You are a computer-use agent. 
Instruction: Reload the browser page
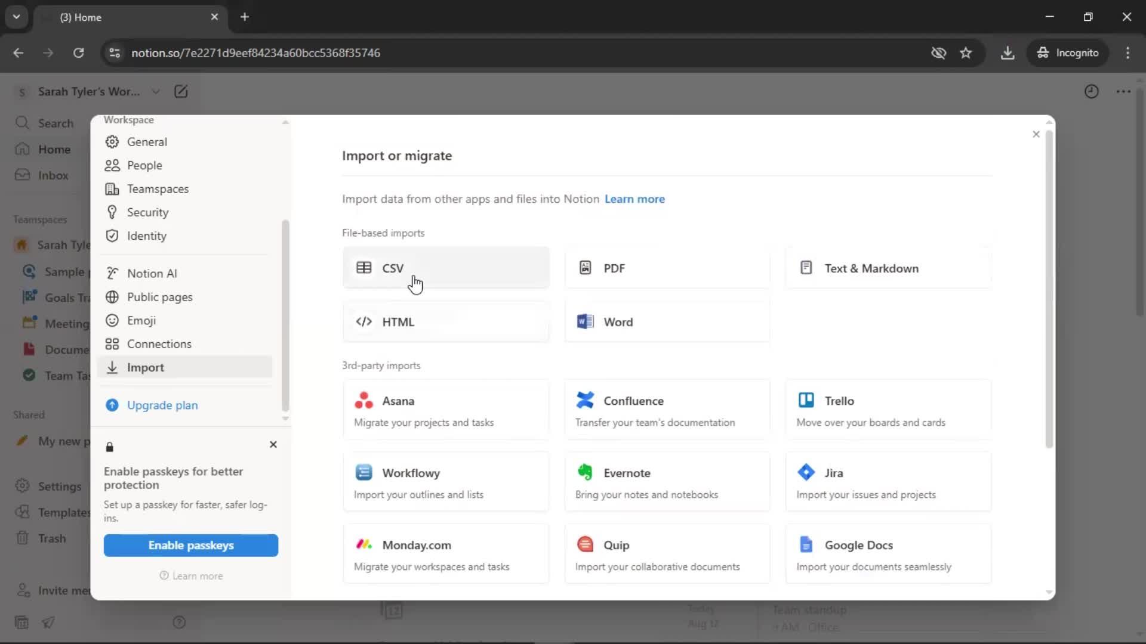[x=78, y=52]
